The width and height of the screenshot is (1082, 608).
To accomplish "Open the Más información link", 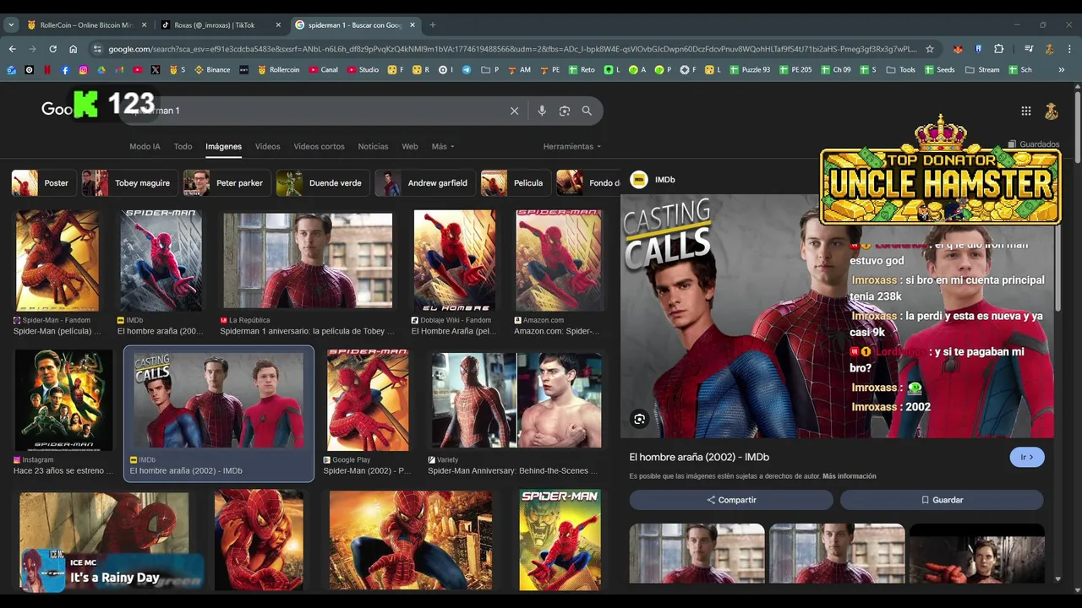I will click(849, 476).
